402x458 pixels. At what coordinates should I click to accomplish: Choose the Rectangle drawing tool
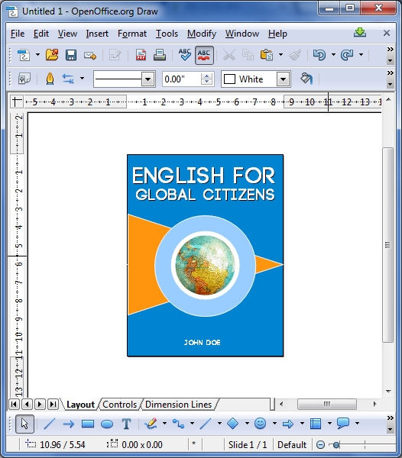88,424
